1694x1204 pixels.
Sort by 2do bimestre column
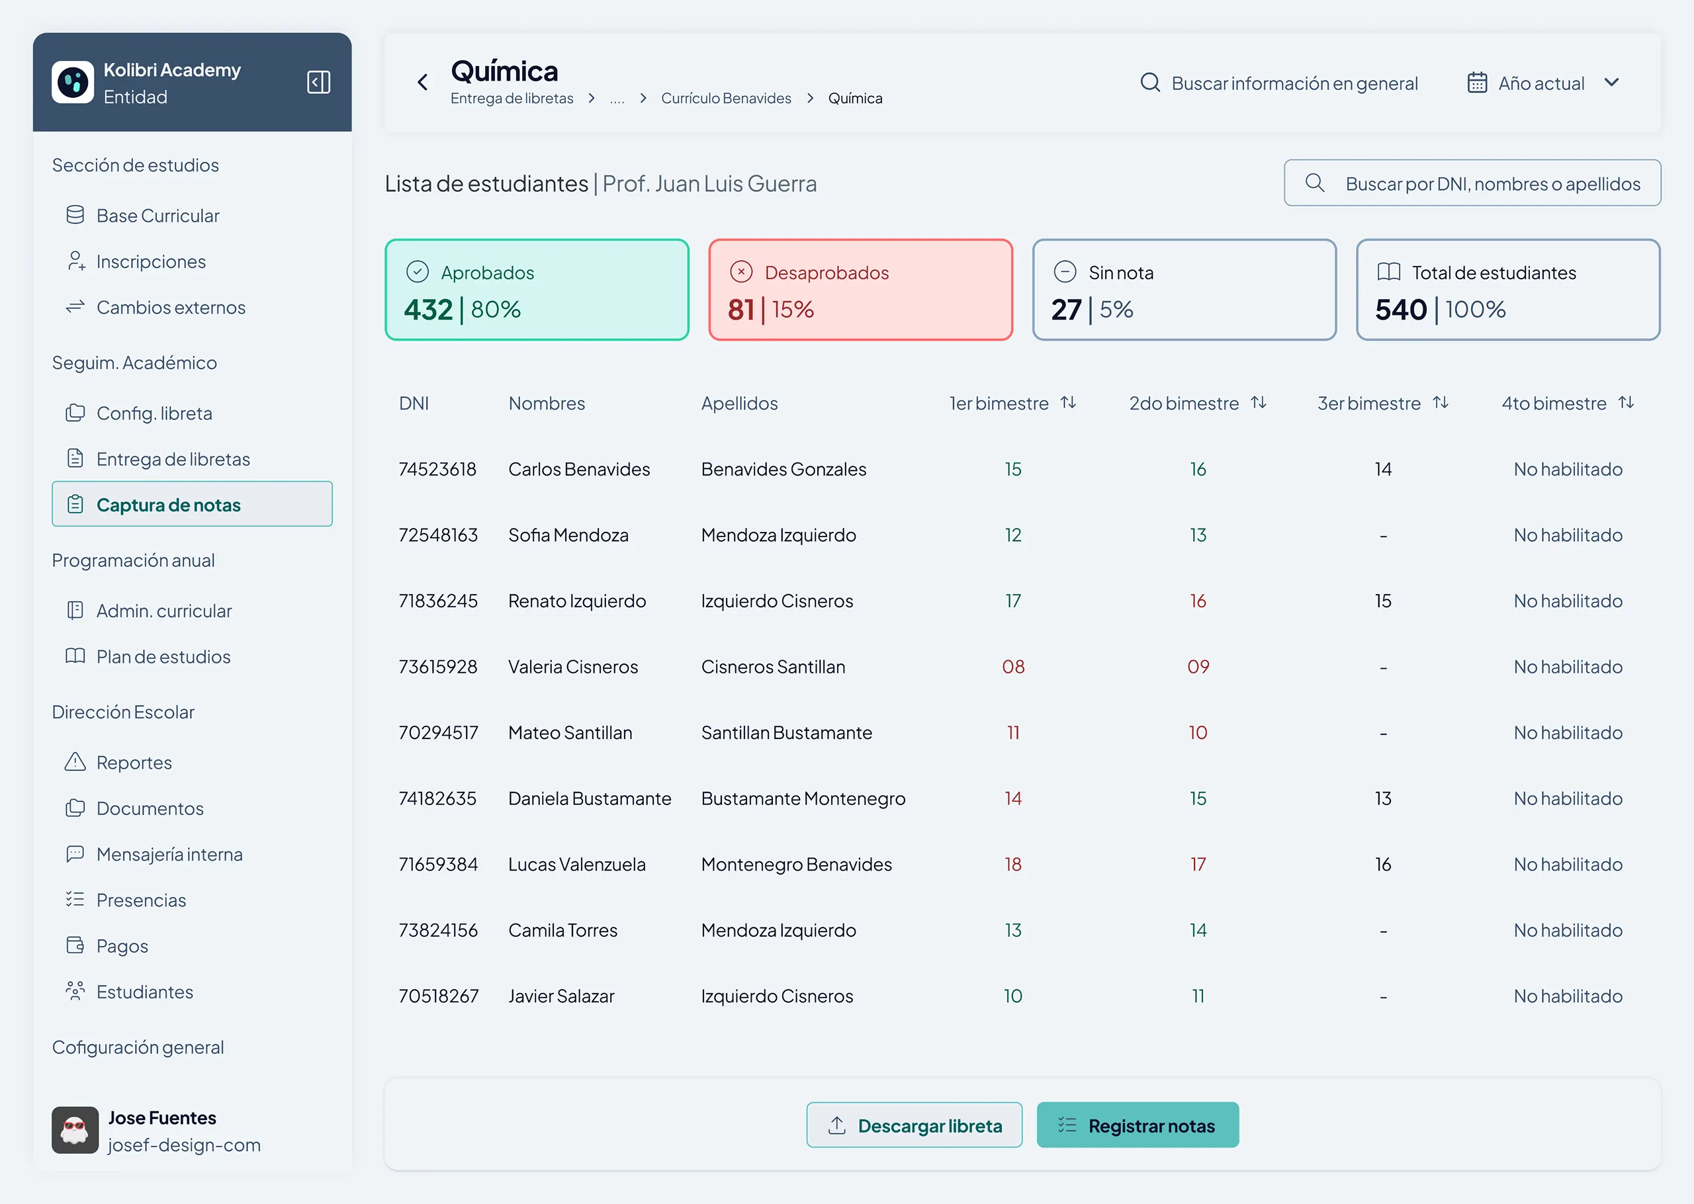[1259, 403]
